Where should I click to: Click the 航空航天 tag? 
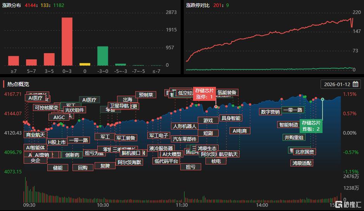tap(228, 154)
